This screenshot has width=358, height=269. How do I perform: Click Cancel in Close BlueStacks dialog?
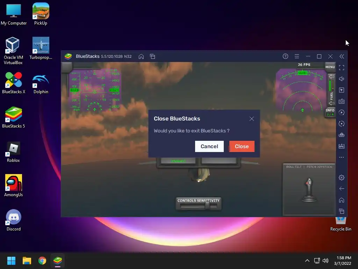click(209, 146)
